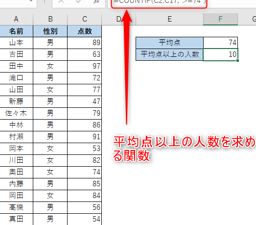Select the name cell 山本
This screenshot has width=256, height=225.
tap(16, 43)
